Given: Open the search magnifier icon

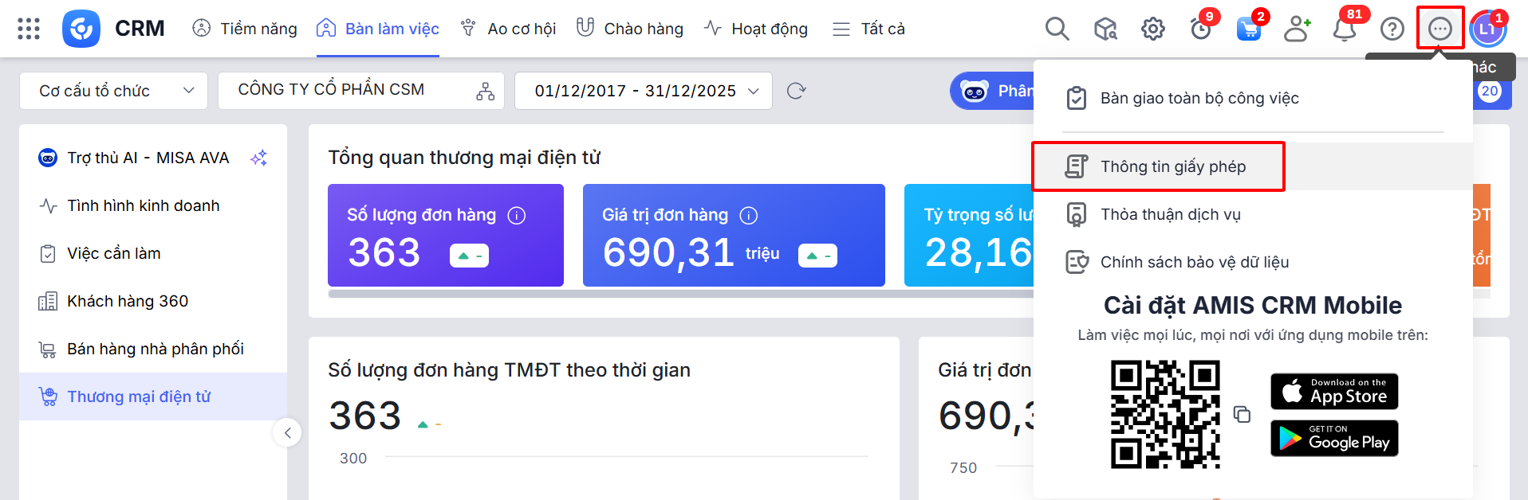Looking at the screenshot, I should tap(1057, 29).
